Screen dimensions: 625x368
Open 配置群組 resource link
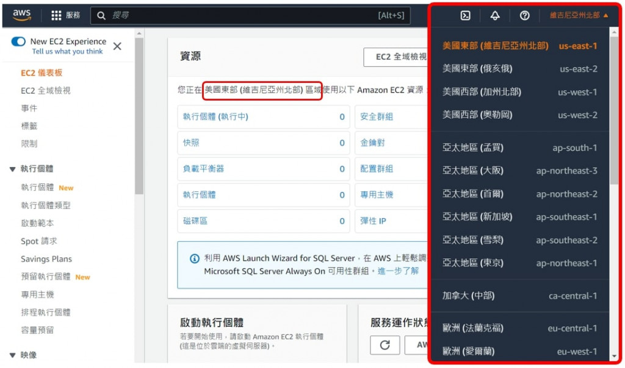coord(376,169)
